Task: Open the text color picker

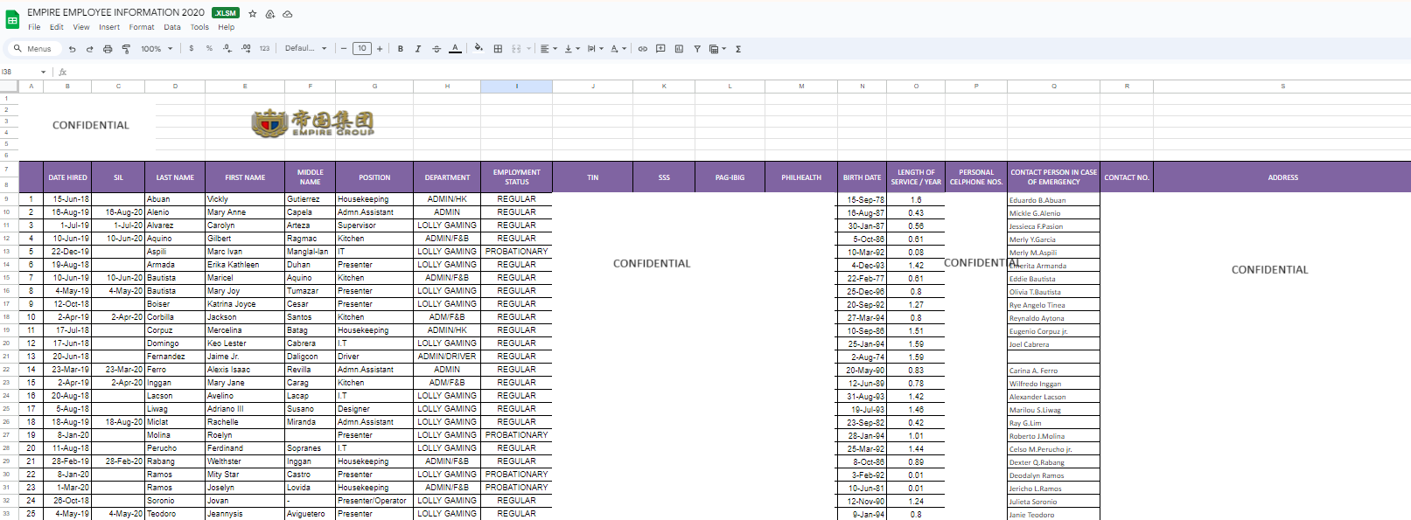Action: [455, 49]
